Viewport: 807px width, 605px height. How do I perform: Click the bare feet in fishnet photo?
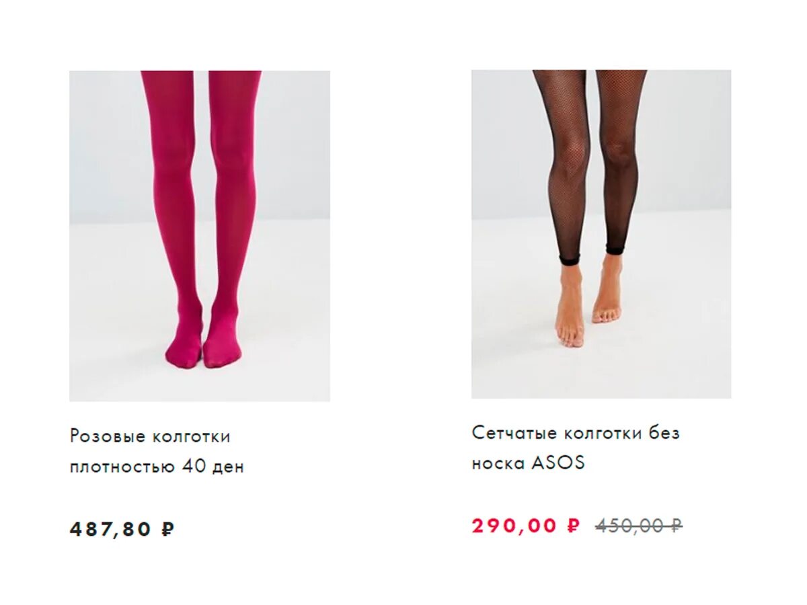pos(588,302)
